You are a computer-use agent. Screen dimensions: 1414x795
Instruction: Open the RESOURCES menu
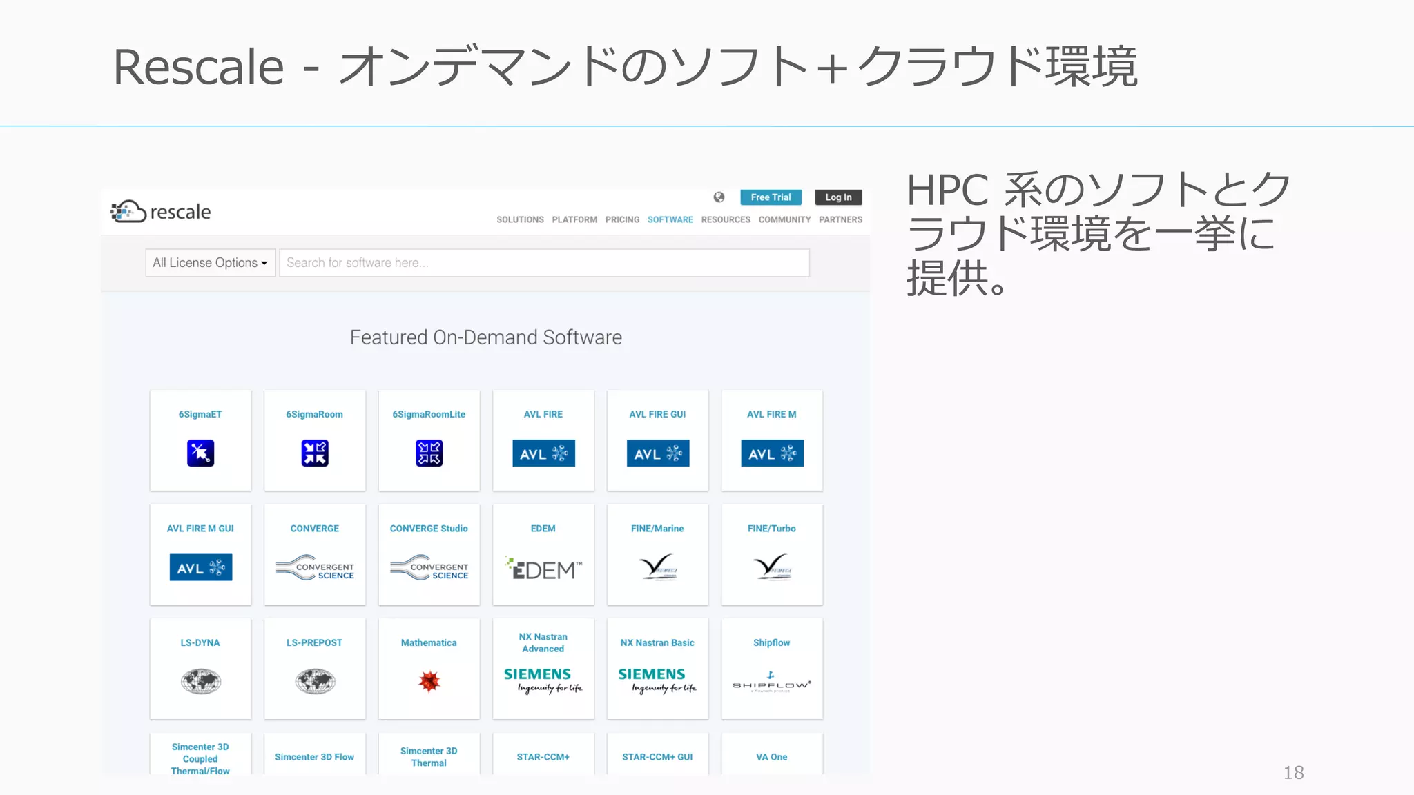[x=726, y=219]
